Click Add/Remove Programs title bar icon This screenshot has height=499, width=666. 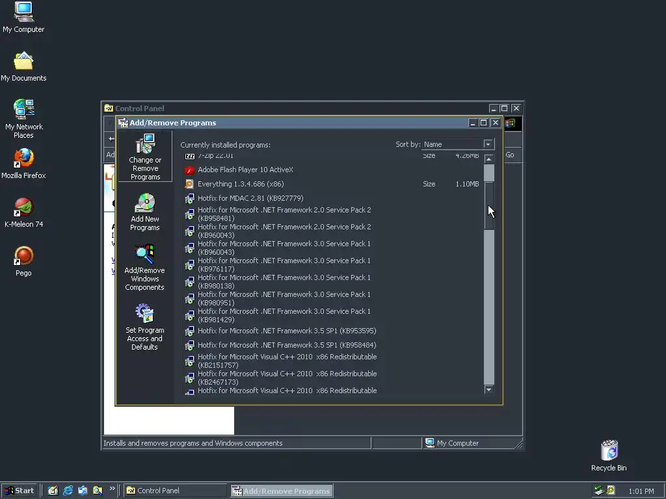(123, 123)
